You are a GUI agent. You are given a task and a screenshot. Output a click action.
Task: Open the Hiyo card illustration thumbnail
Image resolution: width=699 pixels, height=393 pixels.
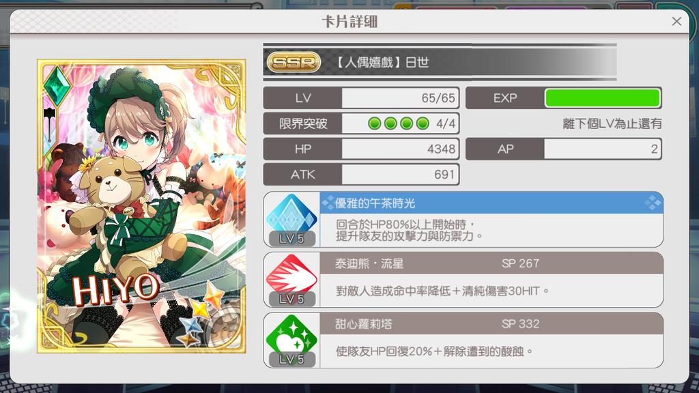(141, 206)
